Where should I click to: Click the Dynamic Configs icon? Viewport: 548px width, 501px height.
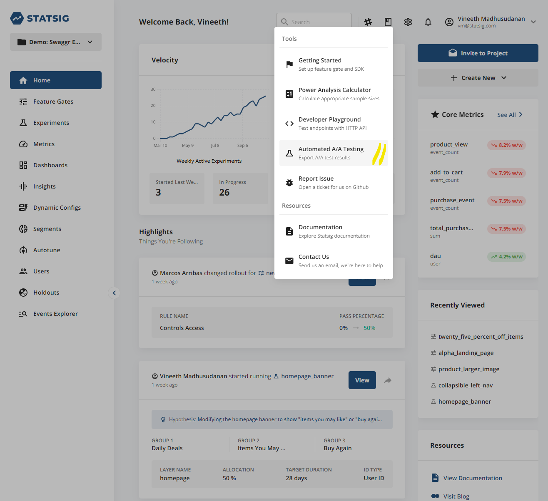[x=23, y=208]
